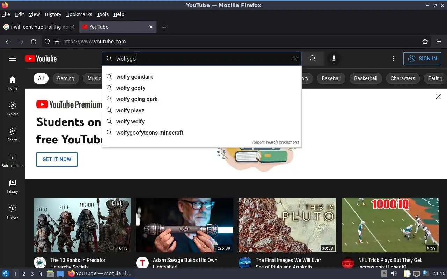Screen dimensions: 447x279
Task: Open the File menu
Action: [x=6, y=14]
